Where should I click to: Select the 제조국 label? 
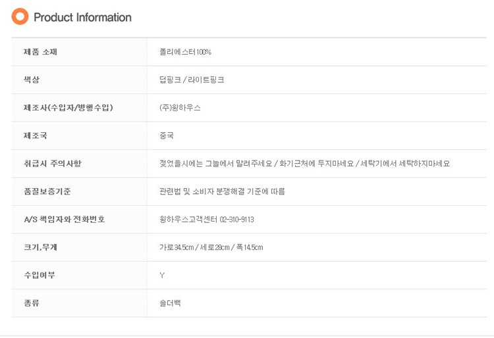point(36,135)
